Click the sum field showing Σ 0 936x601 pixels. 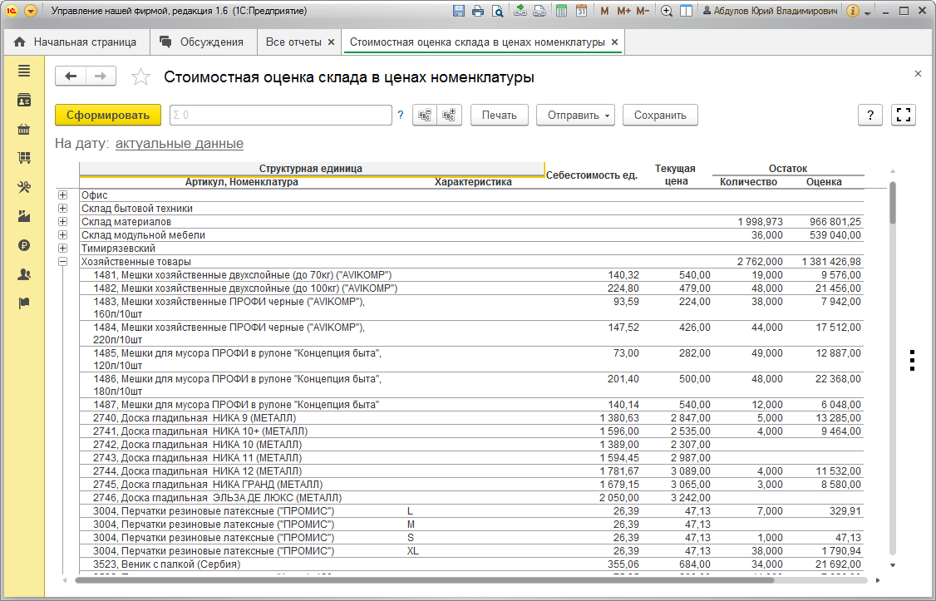click(280, 116)
